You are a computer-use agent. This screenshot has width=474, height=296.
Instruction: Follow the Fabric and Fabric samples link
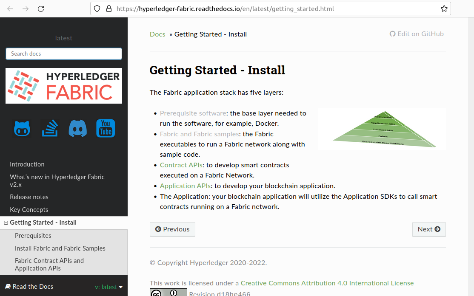(199, 134)
